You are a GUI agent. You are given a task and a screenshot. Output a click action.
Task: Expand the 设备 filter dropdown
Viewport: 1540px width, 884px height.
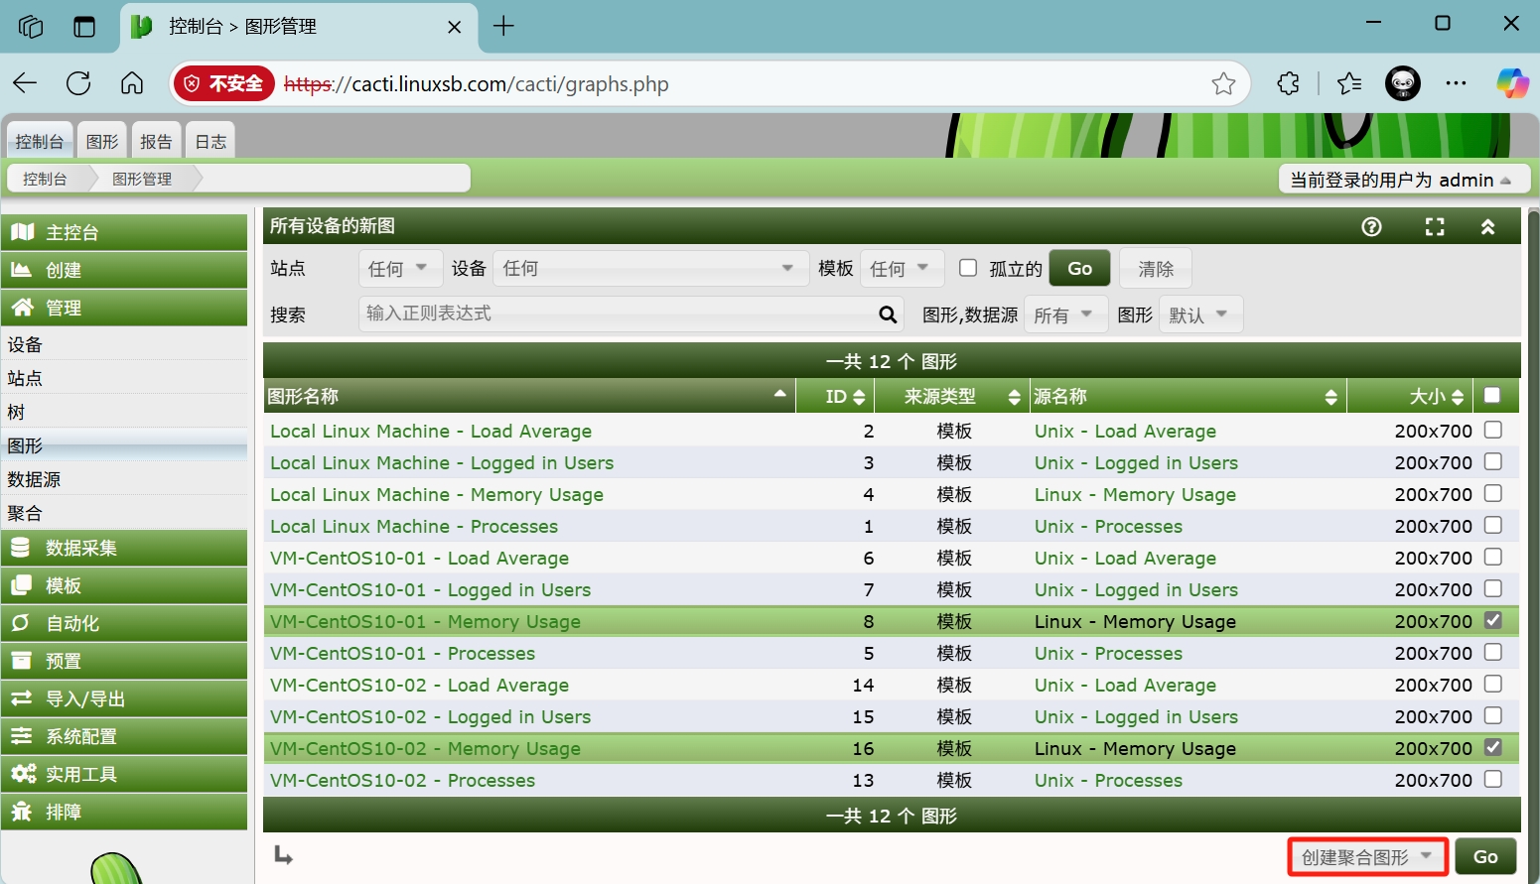(649, 269)
